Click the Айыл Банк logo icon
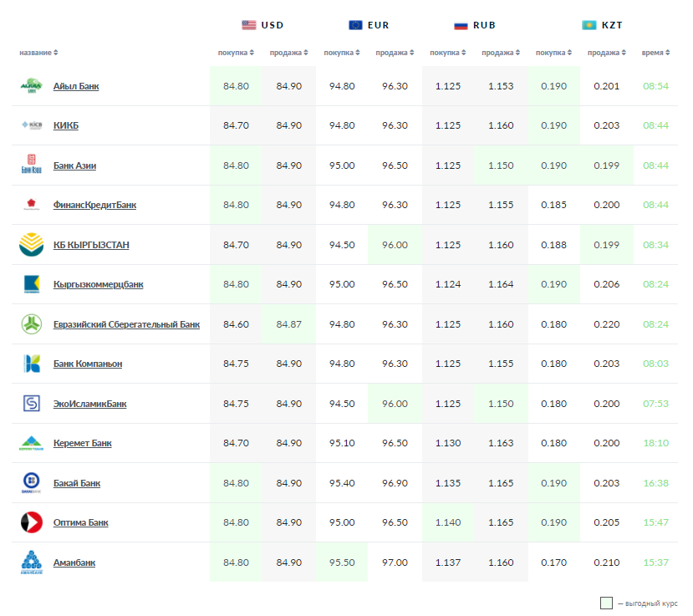The width and height of the screenshot is (693, 616). tap(31, 86)
